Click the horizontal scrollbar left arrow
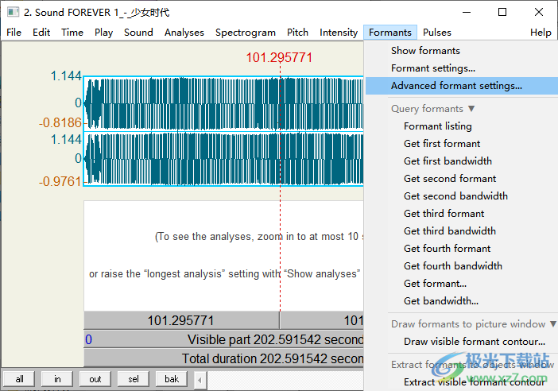 (x=200, y=379)
